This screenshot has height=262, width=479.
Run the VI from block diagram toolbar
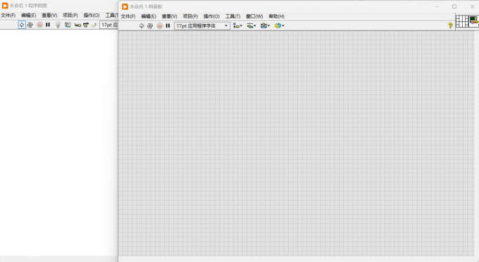click(x=22, y=25)
